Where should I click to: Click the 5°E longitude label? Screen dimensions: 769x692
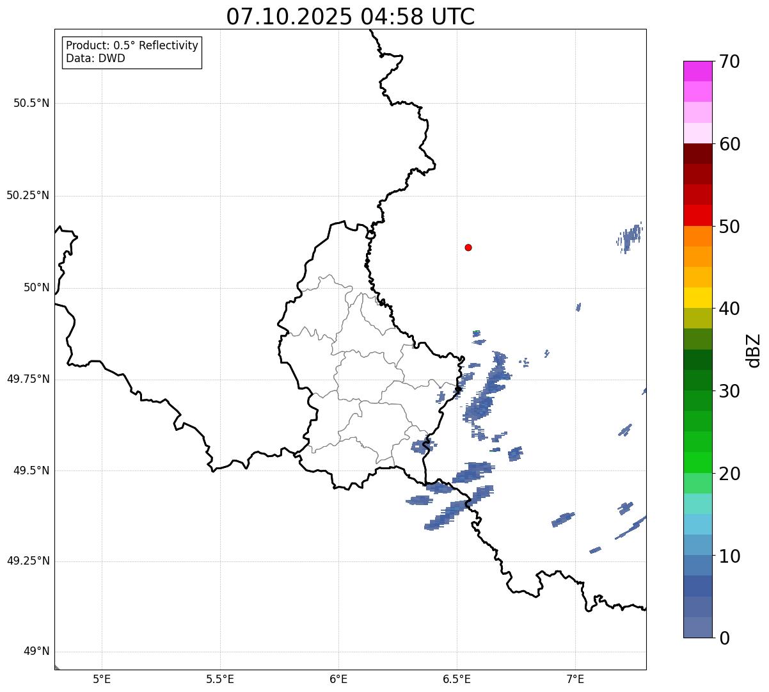tap(102, 679)
